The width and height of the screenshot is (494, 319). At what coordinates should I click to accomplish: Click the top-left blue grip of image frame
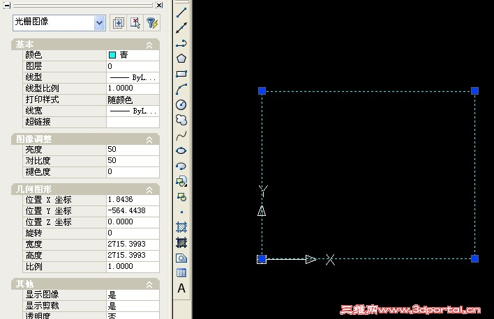[262, 91]
